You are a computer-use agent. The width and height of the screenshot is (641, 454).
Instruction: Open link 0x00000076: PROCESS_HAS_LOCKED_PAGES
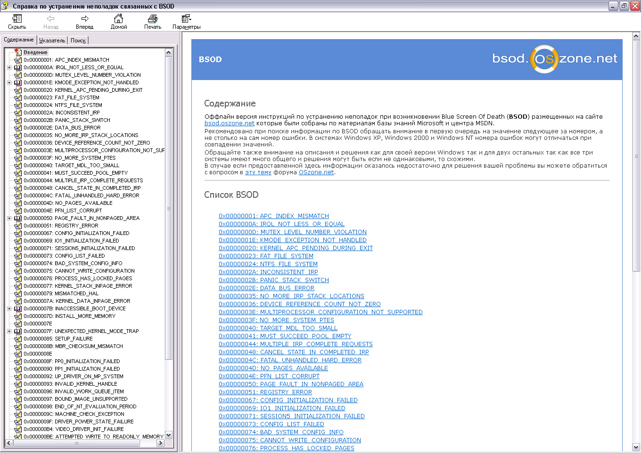[x=287, y=448]
